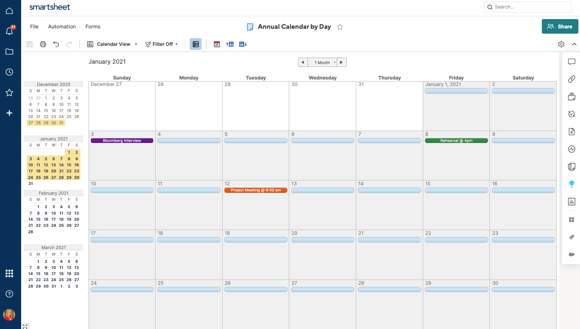Viewport: 580px width, 329px height.
Task: Select February 2021 mini calendar header
Action: [x=54, y=193]
